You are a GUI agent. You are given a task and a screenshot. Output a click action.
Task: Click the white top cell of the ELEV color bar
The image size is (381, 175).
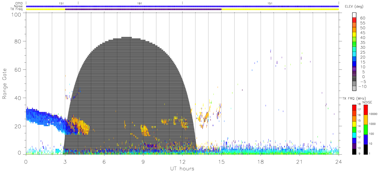pyautogui.click(x=354, y=15)
